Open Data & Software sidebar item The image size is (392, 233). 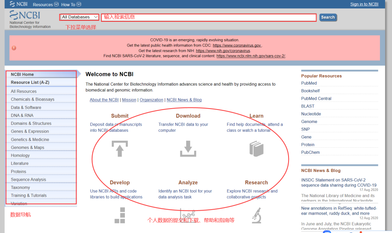[41, 107]
